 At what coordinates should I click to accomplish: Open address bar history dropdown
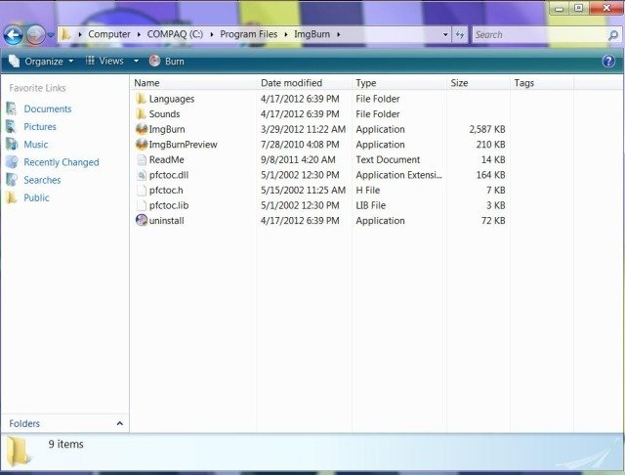pos(445,35)
